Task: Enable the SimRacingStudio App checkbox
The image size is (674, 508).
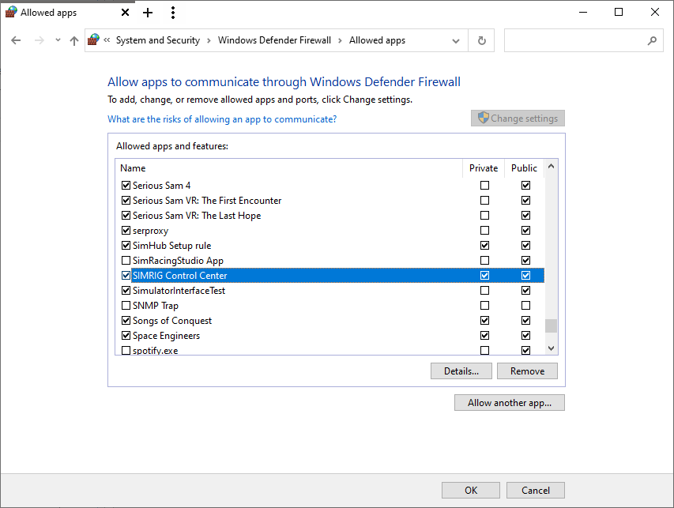Action: [x=126, y=261]
